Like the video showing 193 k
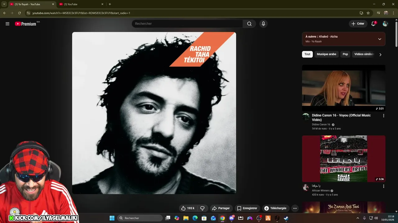Screen dimensions: 398x223 pos(188,208)
